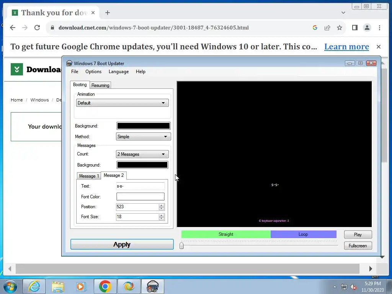392x294 pixels.
Task: Click the Apply button
Action: point(122,244)
